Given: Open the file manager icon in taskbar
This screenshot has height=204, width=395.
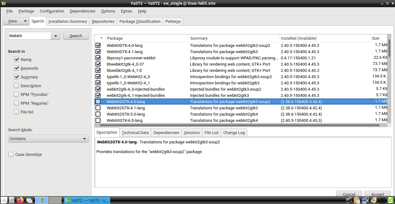Looking at the screenshot, I should pos(11,200).
